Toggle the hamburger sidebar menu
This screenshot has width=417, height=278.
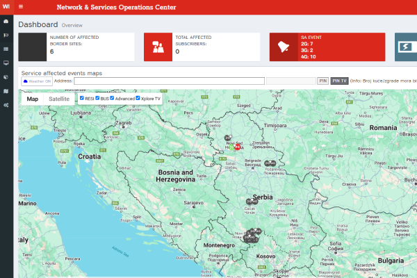pos(21,7)
